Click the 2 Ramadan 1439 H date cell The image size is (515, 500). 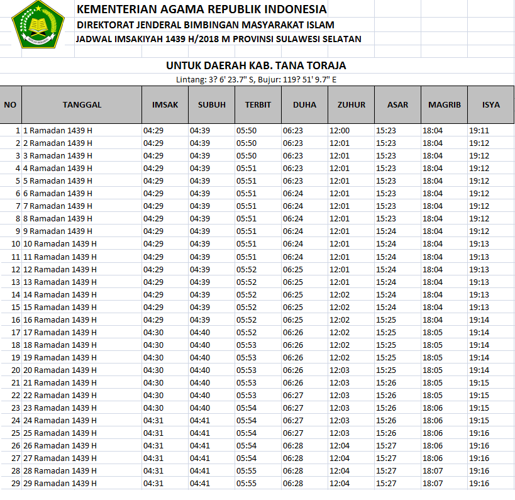click(82, 143)
